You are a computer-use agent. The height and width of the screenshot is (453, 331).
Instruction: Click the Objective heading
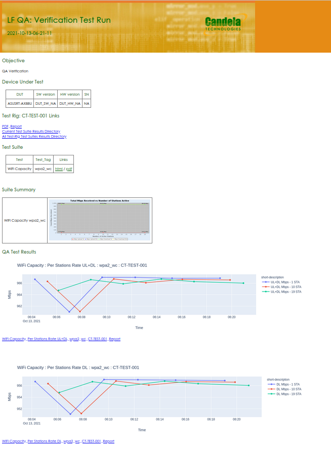coord(13,61)
